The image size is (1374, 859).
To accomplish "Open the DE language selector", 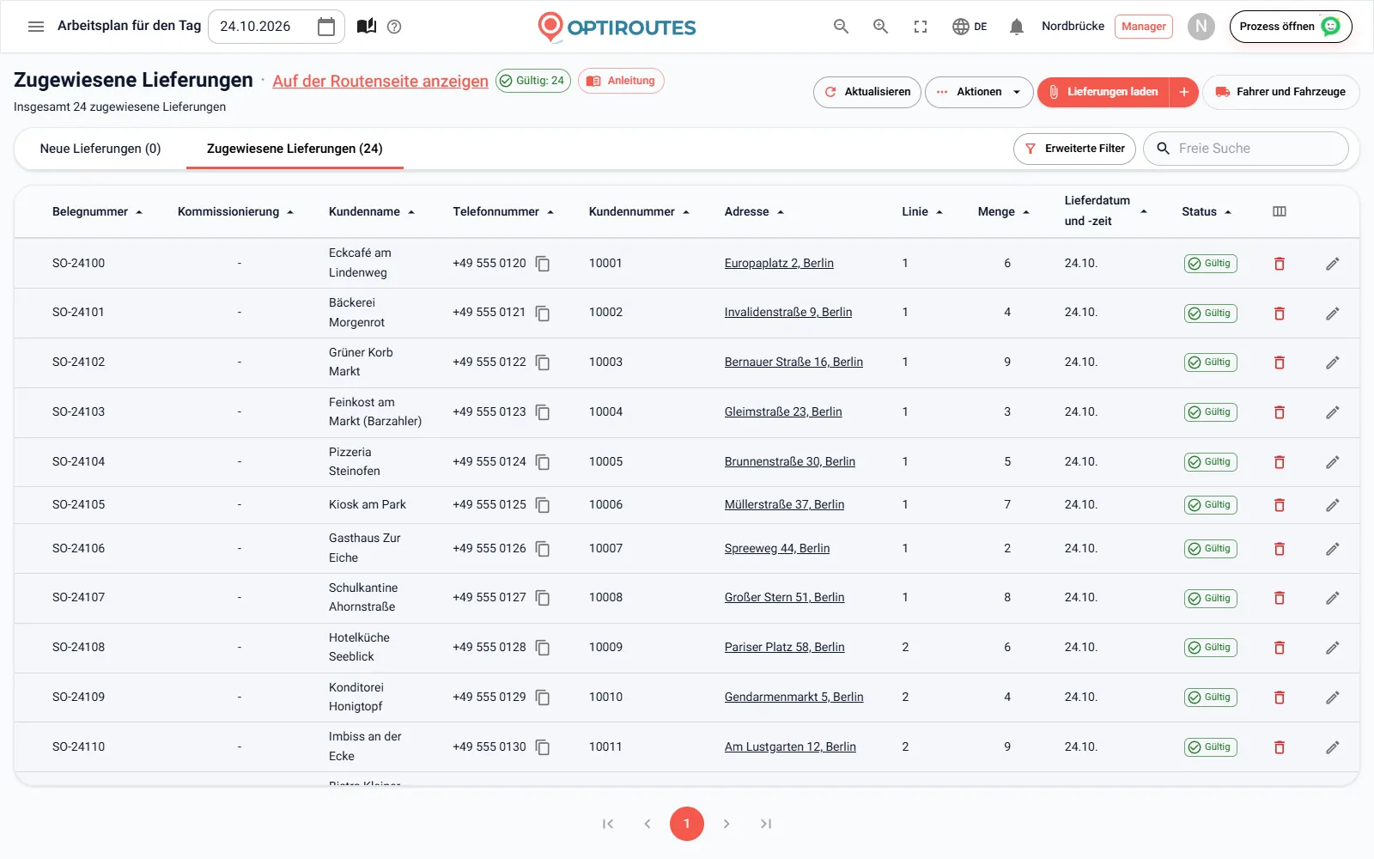I will click(970, 27).
